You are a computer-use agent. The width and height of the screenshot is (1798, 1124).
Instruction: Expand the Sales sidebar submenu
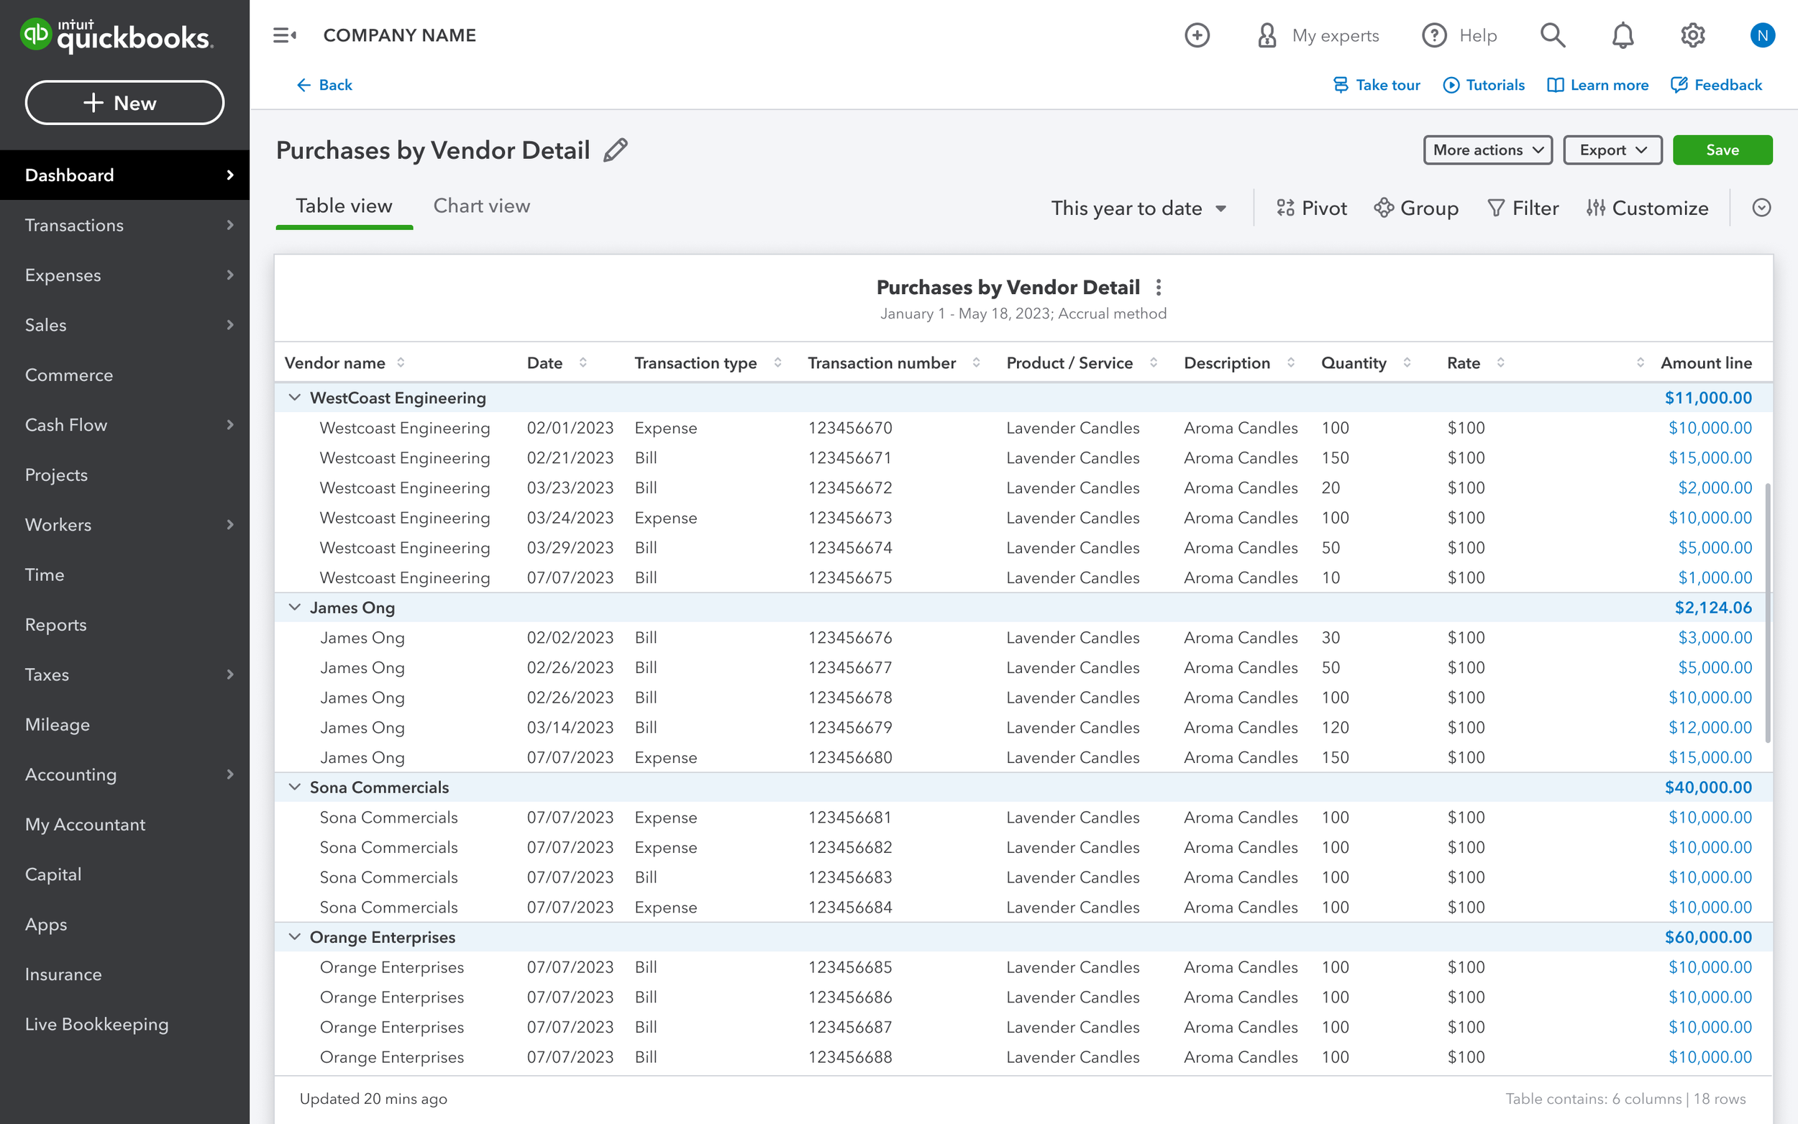229,325
